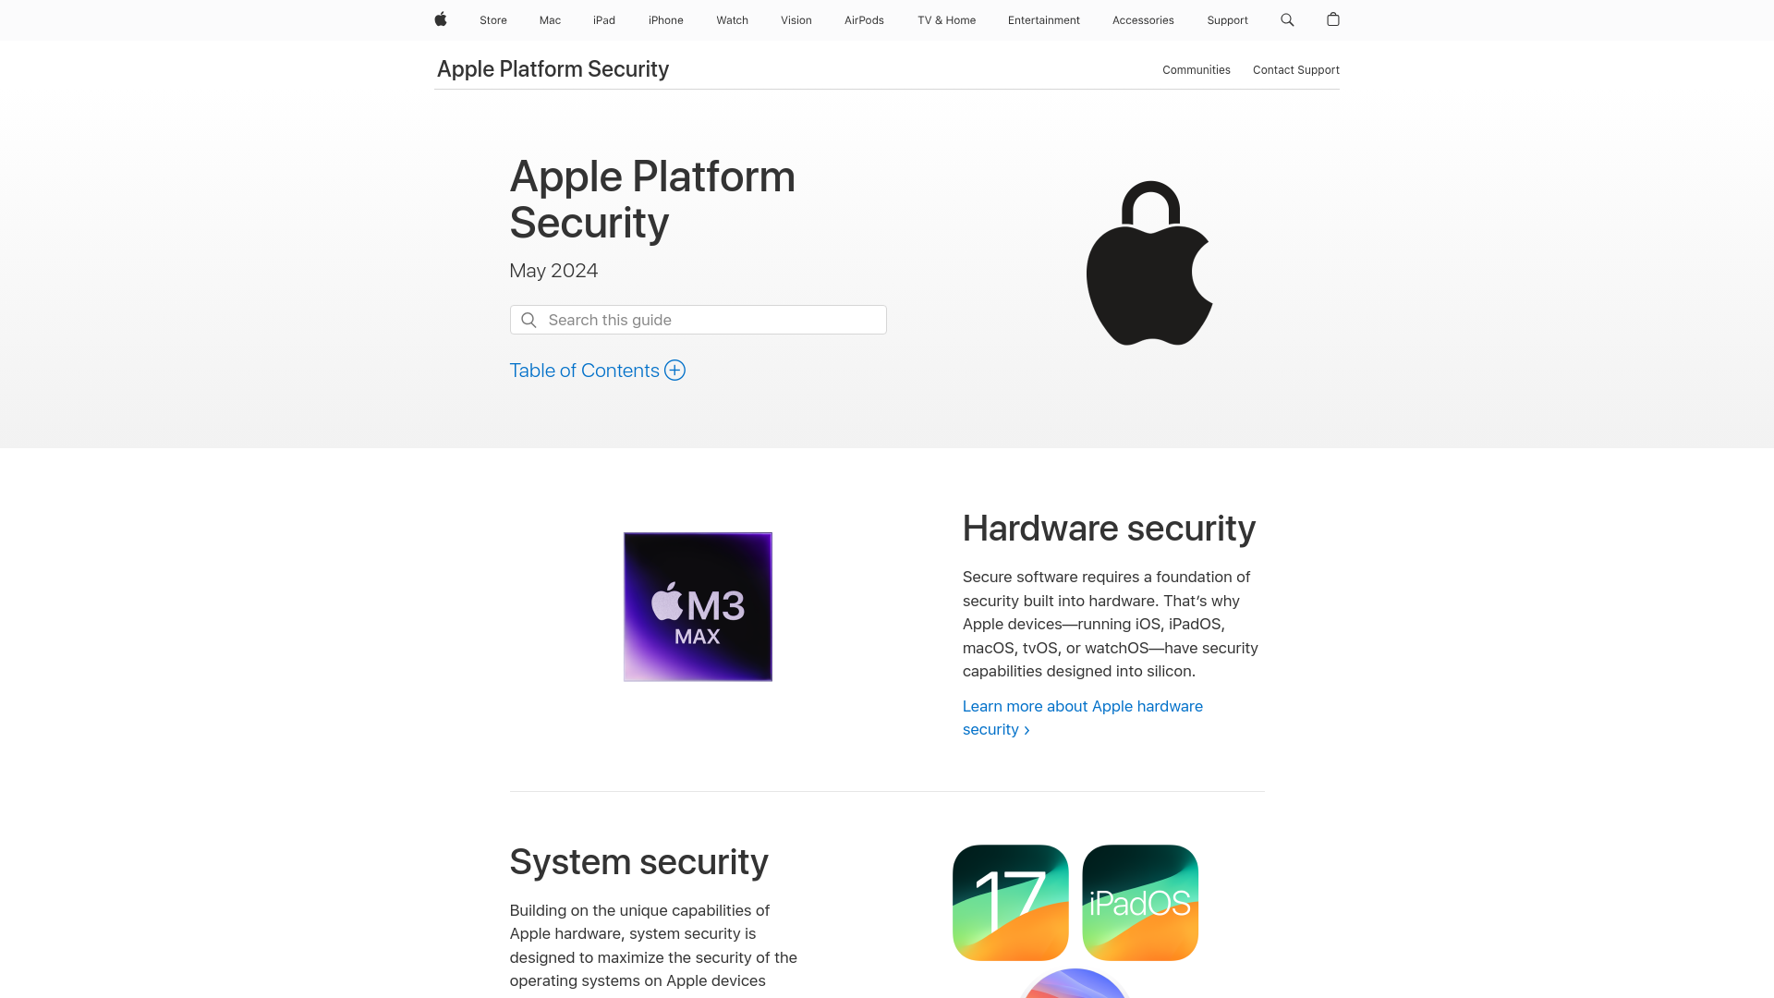Click the Apple lock security logo icon
The width and height of the screenshot is (1774, 998).
click(1149, 267)
